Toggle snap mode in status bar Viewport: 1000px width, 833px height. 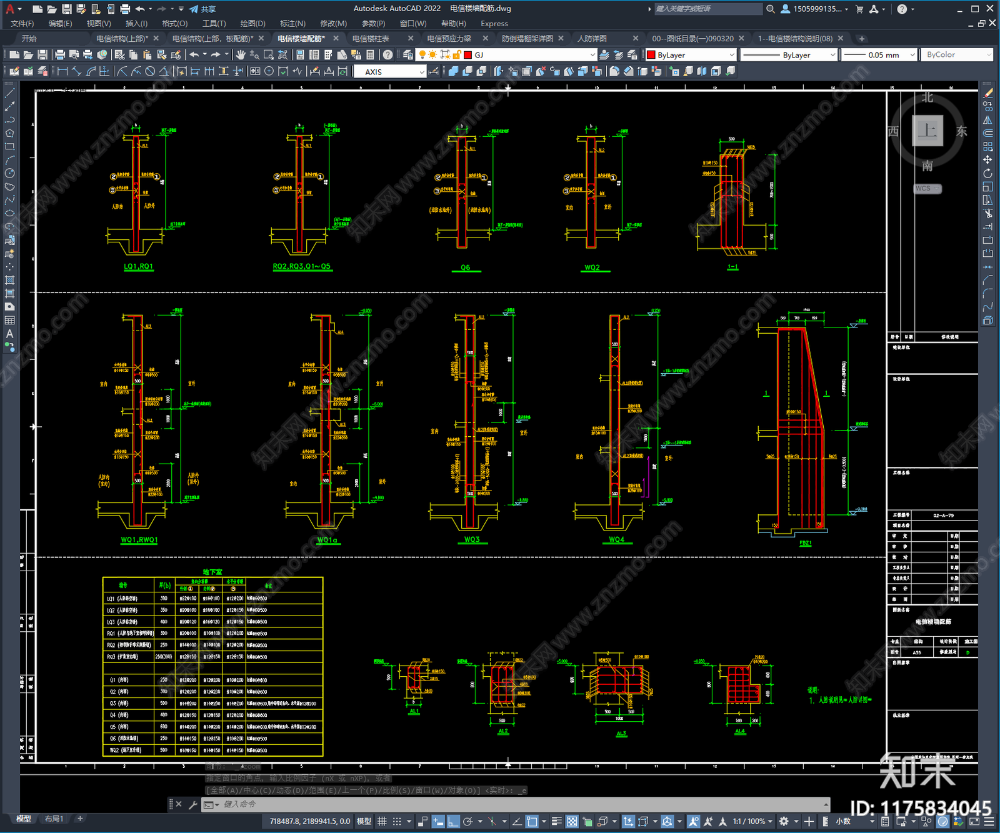click(x=396, y=821)
